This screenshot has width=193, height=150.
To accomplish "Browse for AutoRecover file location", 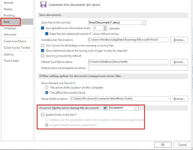I will [179, 40].
